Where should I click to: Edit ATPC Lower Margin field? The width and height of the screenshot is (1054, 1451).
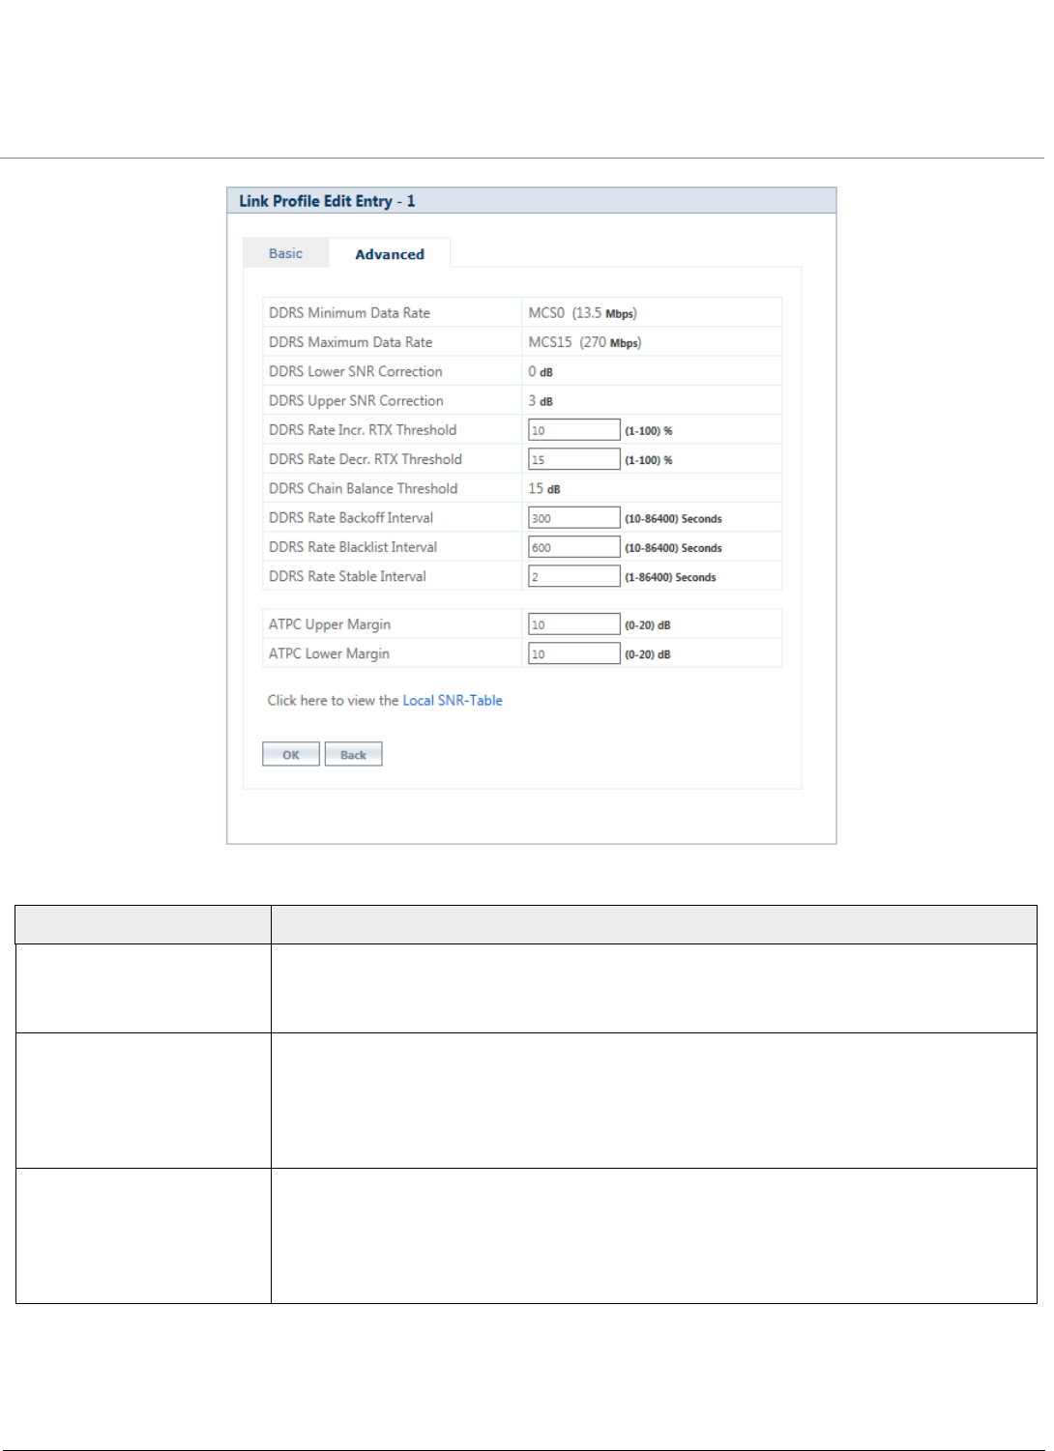pyautogui.click(x=573, y=653)
